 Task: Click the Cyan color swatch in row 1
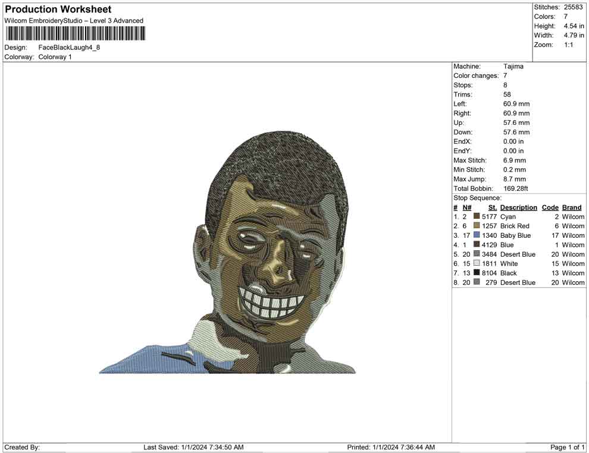point(477,216)
